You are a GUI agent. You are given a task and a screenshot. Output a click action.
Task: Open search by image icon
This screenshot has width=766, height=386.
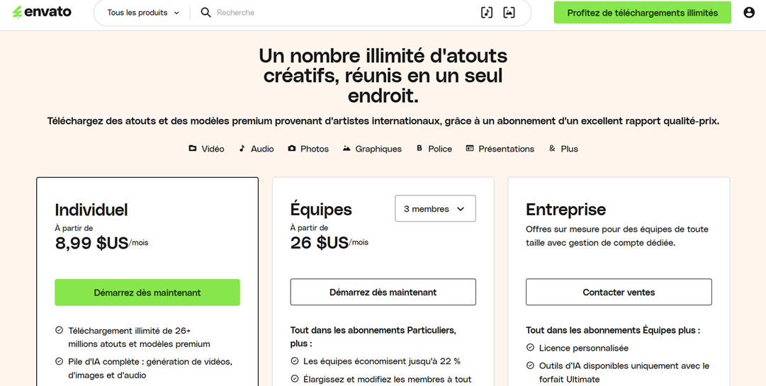coord(509,13)
